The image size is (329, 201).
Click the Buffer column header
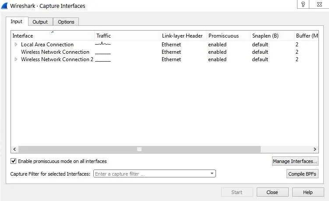[x=306, y=35]
